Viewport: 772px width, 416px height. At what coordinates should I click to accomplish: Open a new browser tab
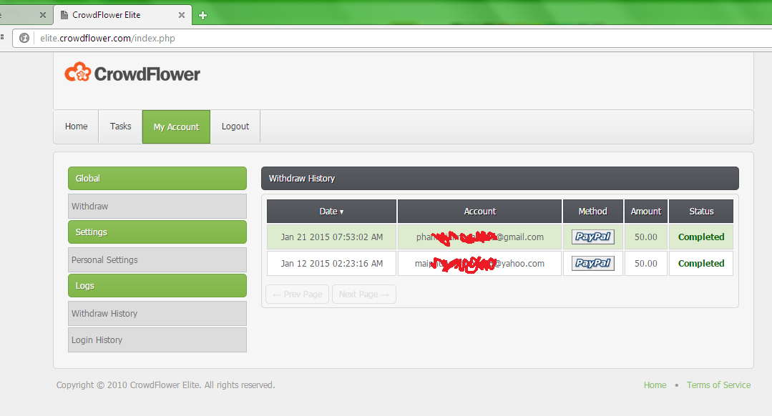pos(202,15)
